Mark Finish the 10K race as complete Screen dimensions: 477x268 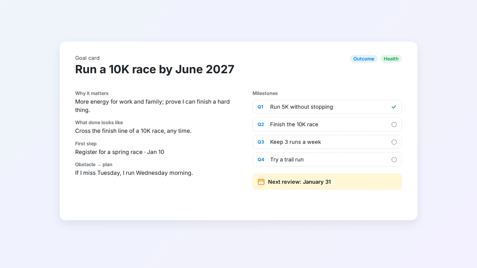pyautogui.click(x=394, y=124)
